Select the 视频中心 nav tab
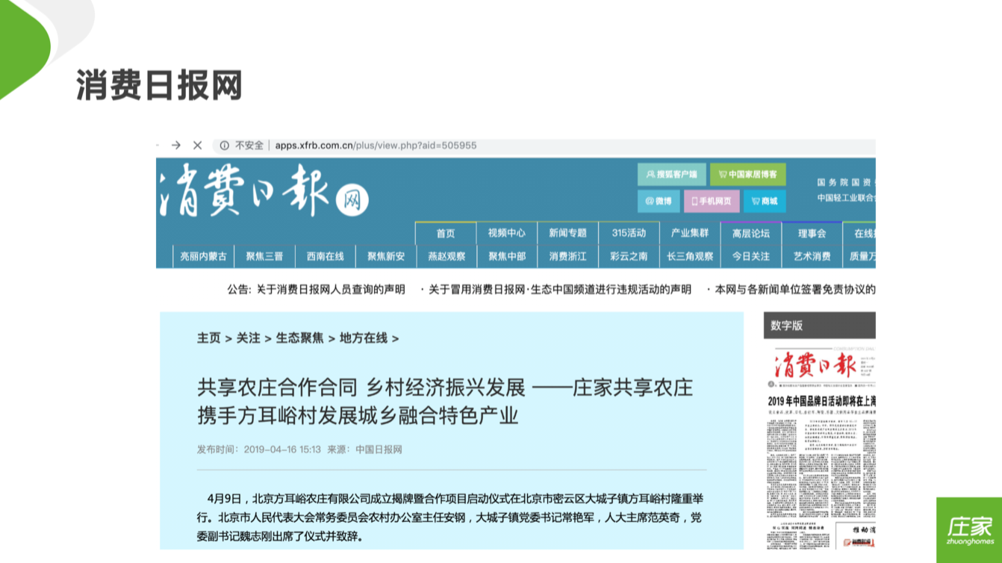This screenshot has width=1002, height=563. click(507, 233)
